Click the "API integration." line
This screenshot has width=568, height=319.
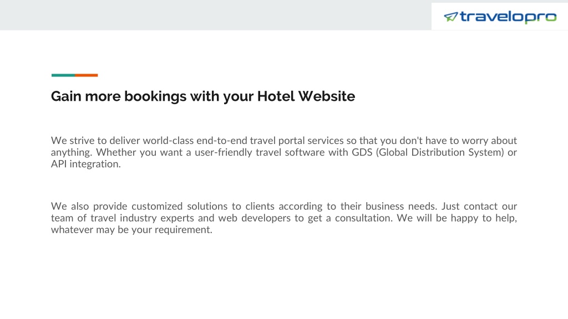86,164
